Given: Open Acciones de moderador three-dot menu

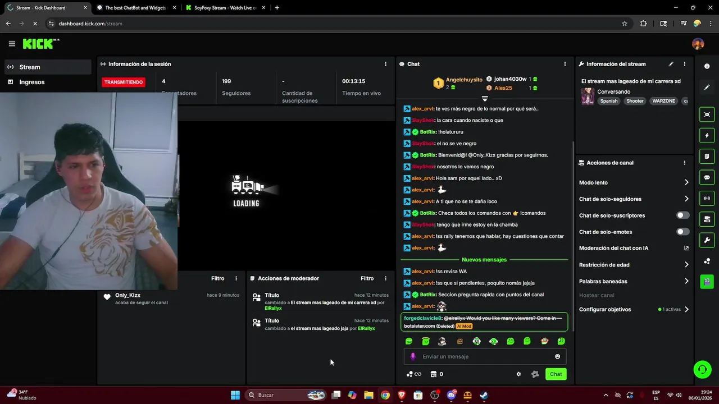Looking at the screenshot, I should (x=385, y=278).
